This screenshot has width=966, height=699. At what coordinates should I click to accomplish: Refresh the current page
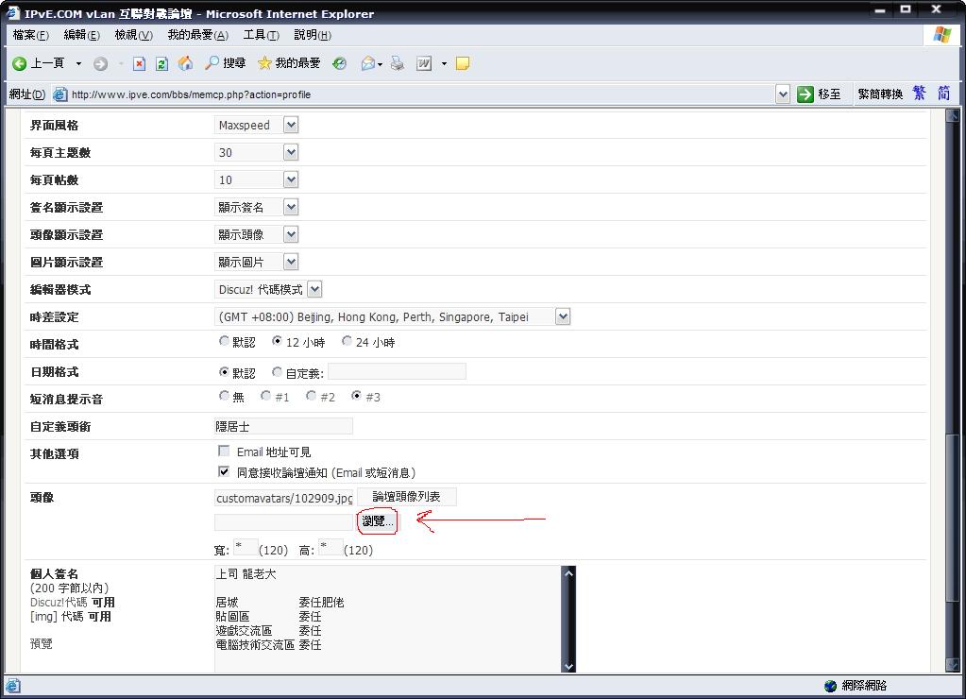click(159, 64)
